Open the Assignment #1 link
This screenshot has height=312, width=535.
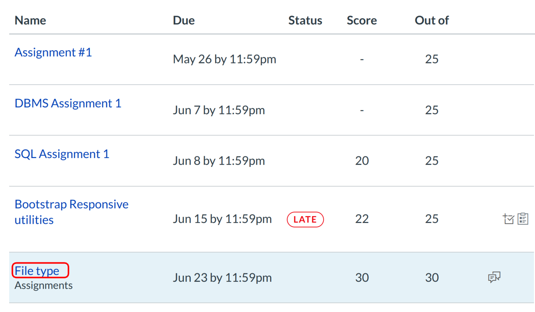coord(53,52)
